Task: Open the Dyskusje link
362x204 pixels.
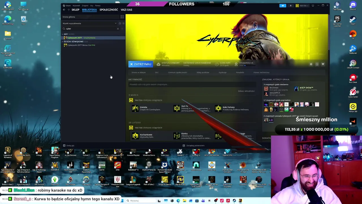Action: tap(223, 73)
